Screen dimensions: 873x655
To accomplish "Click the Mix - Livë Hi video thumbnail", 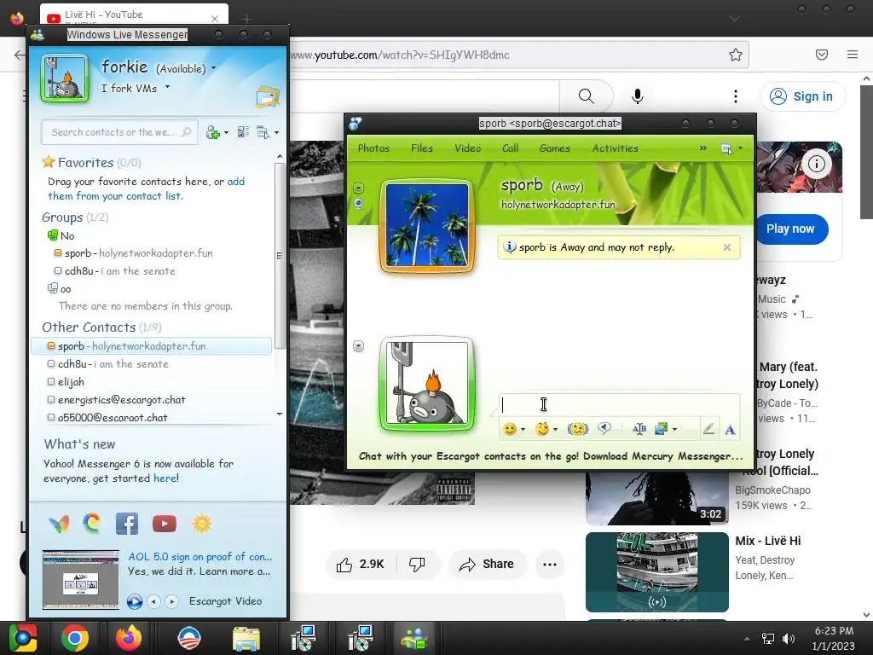I will click(x=657, y=572).
